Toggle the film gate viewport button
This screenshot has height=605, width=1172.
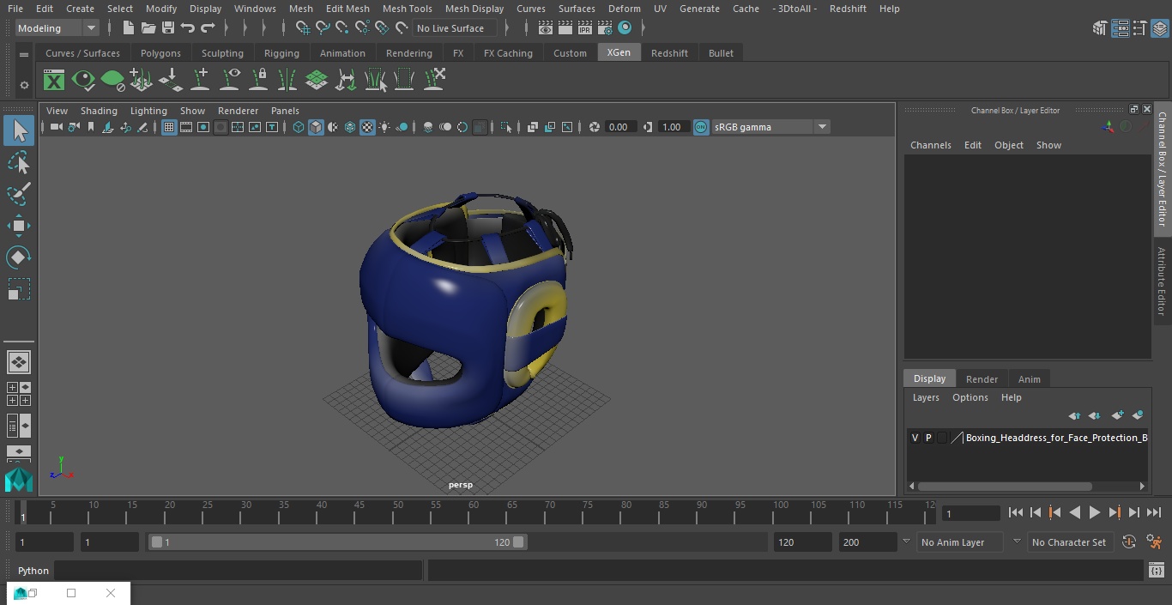[x=186, y=127]
